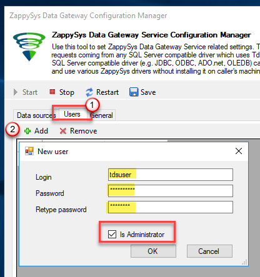Confirm new user with OK button
The height and width of the screenshot is (277, 260).
point(153,251)
